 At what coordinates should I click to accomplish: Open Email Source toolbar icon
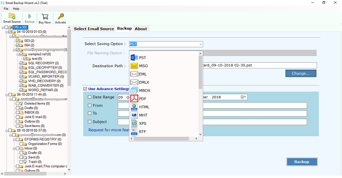click(x=12, y=16)
